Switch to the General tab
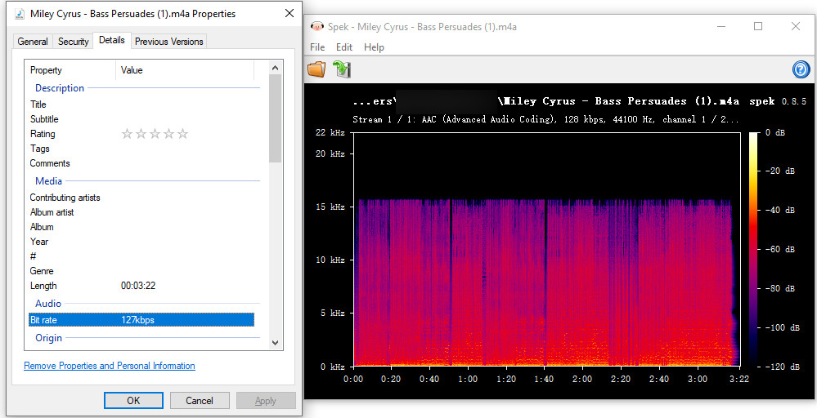This screenshot has height=418, width=817. 33,42
